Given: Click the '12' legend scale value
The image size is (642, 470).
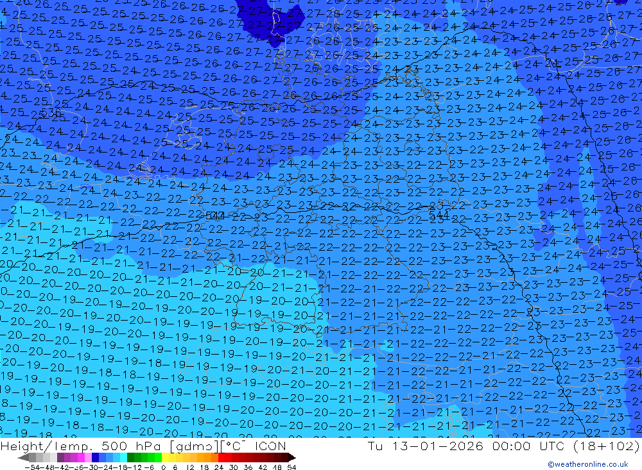Looking at the screenshot, I should point(190,467).
